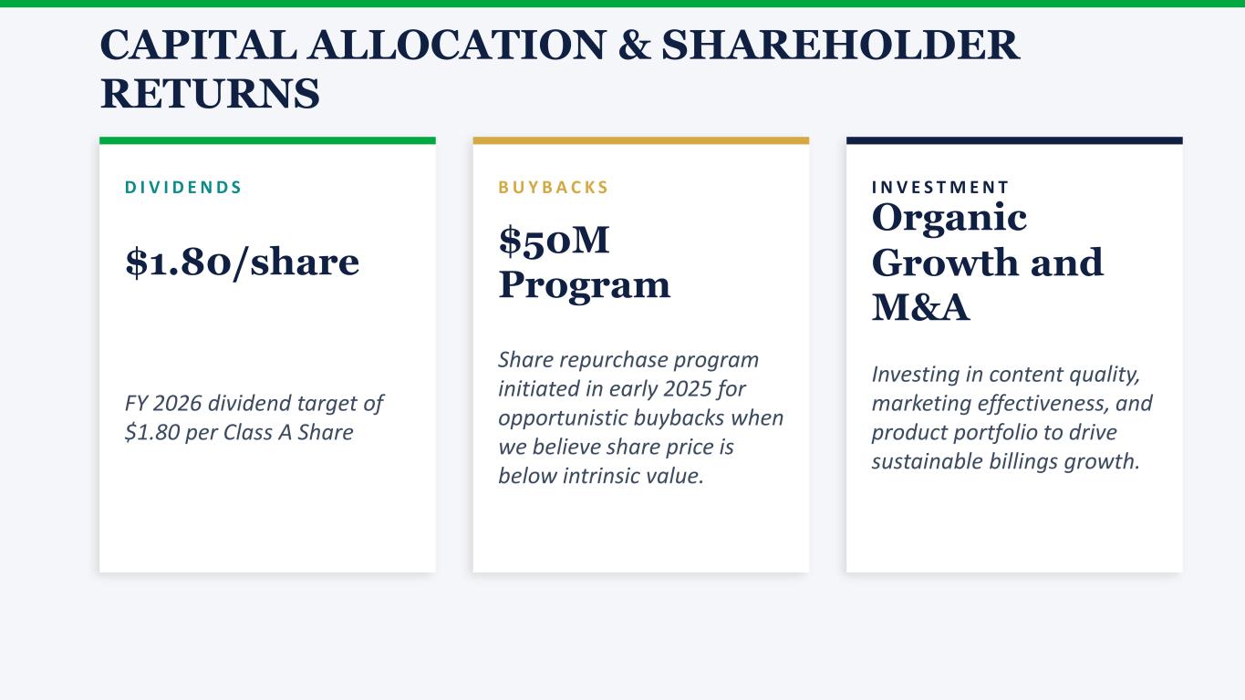Click the navy accent bar above Investment card
The width and height of the screenshot is (1245, 700).
click(1014, 140)
